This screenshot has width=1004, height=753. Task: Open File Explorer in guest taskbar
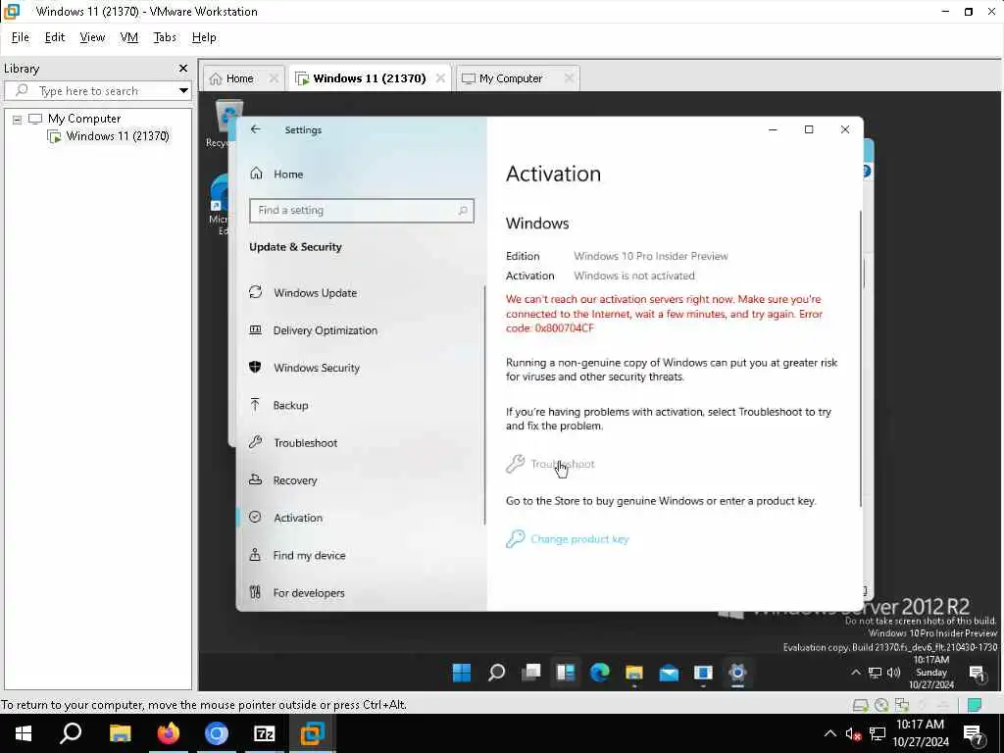point(634,673)
